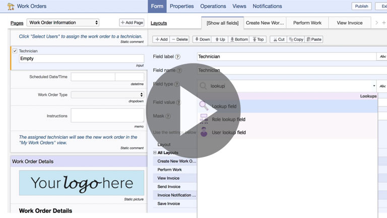Click the Mask help icon
Screen dimensions: 387x218
pyautogui.click(x=168, y=116)
